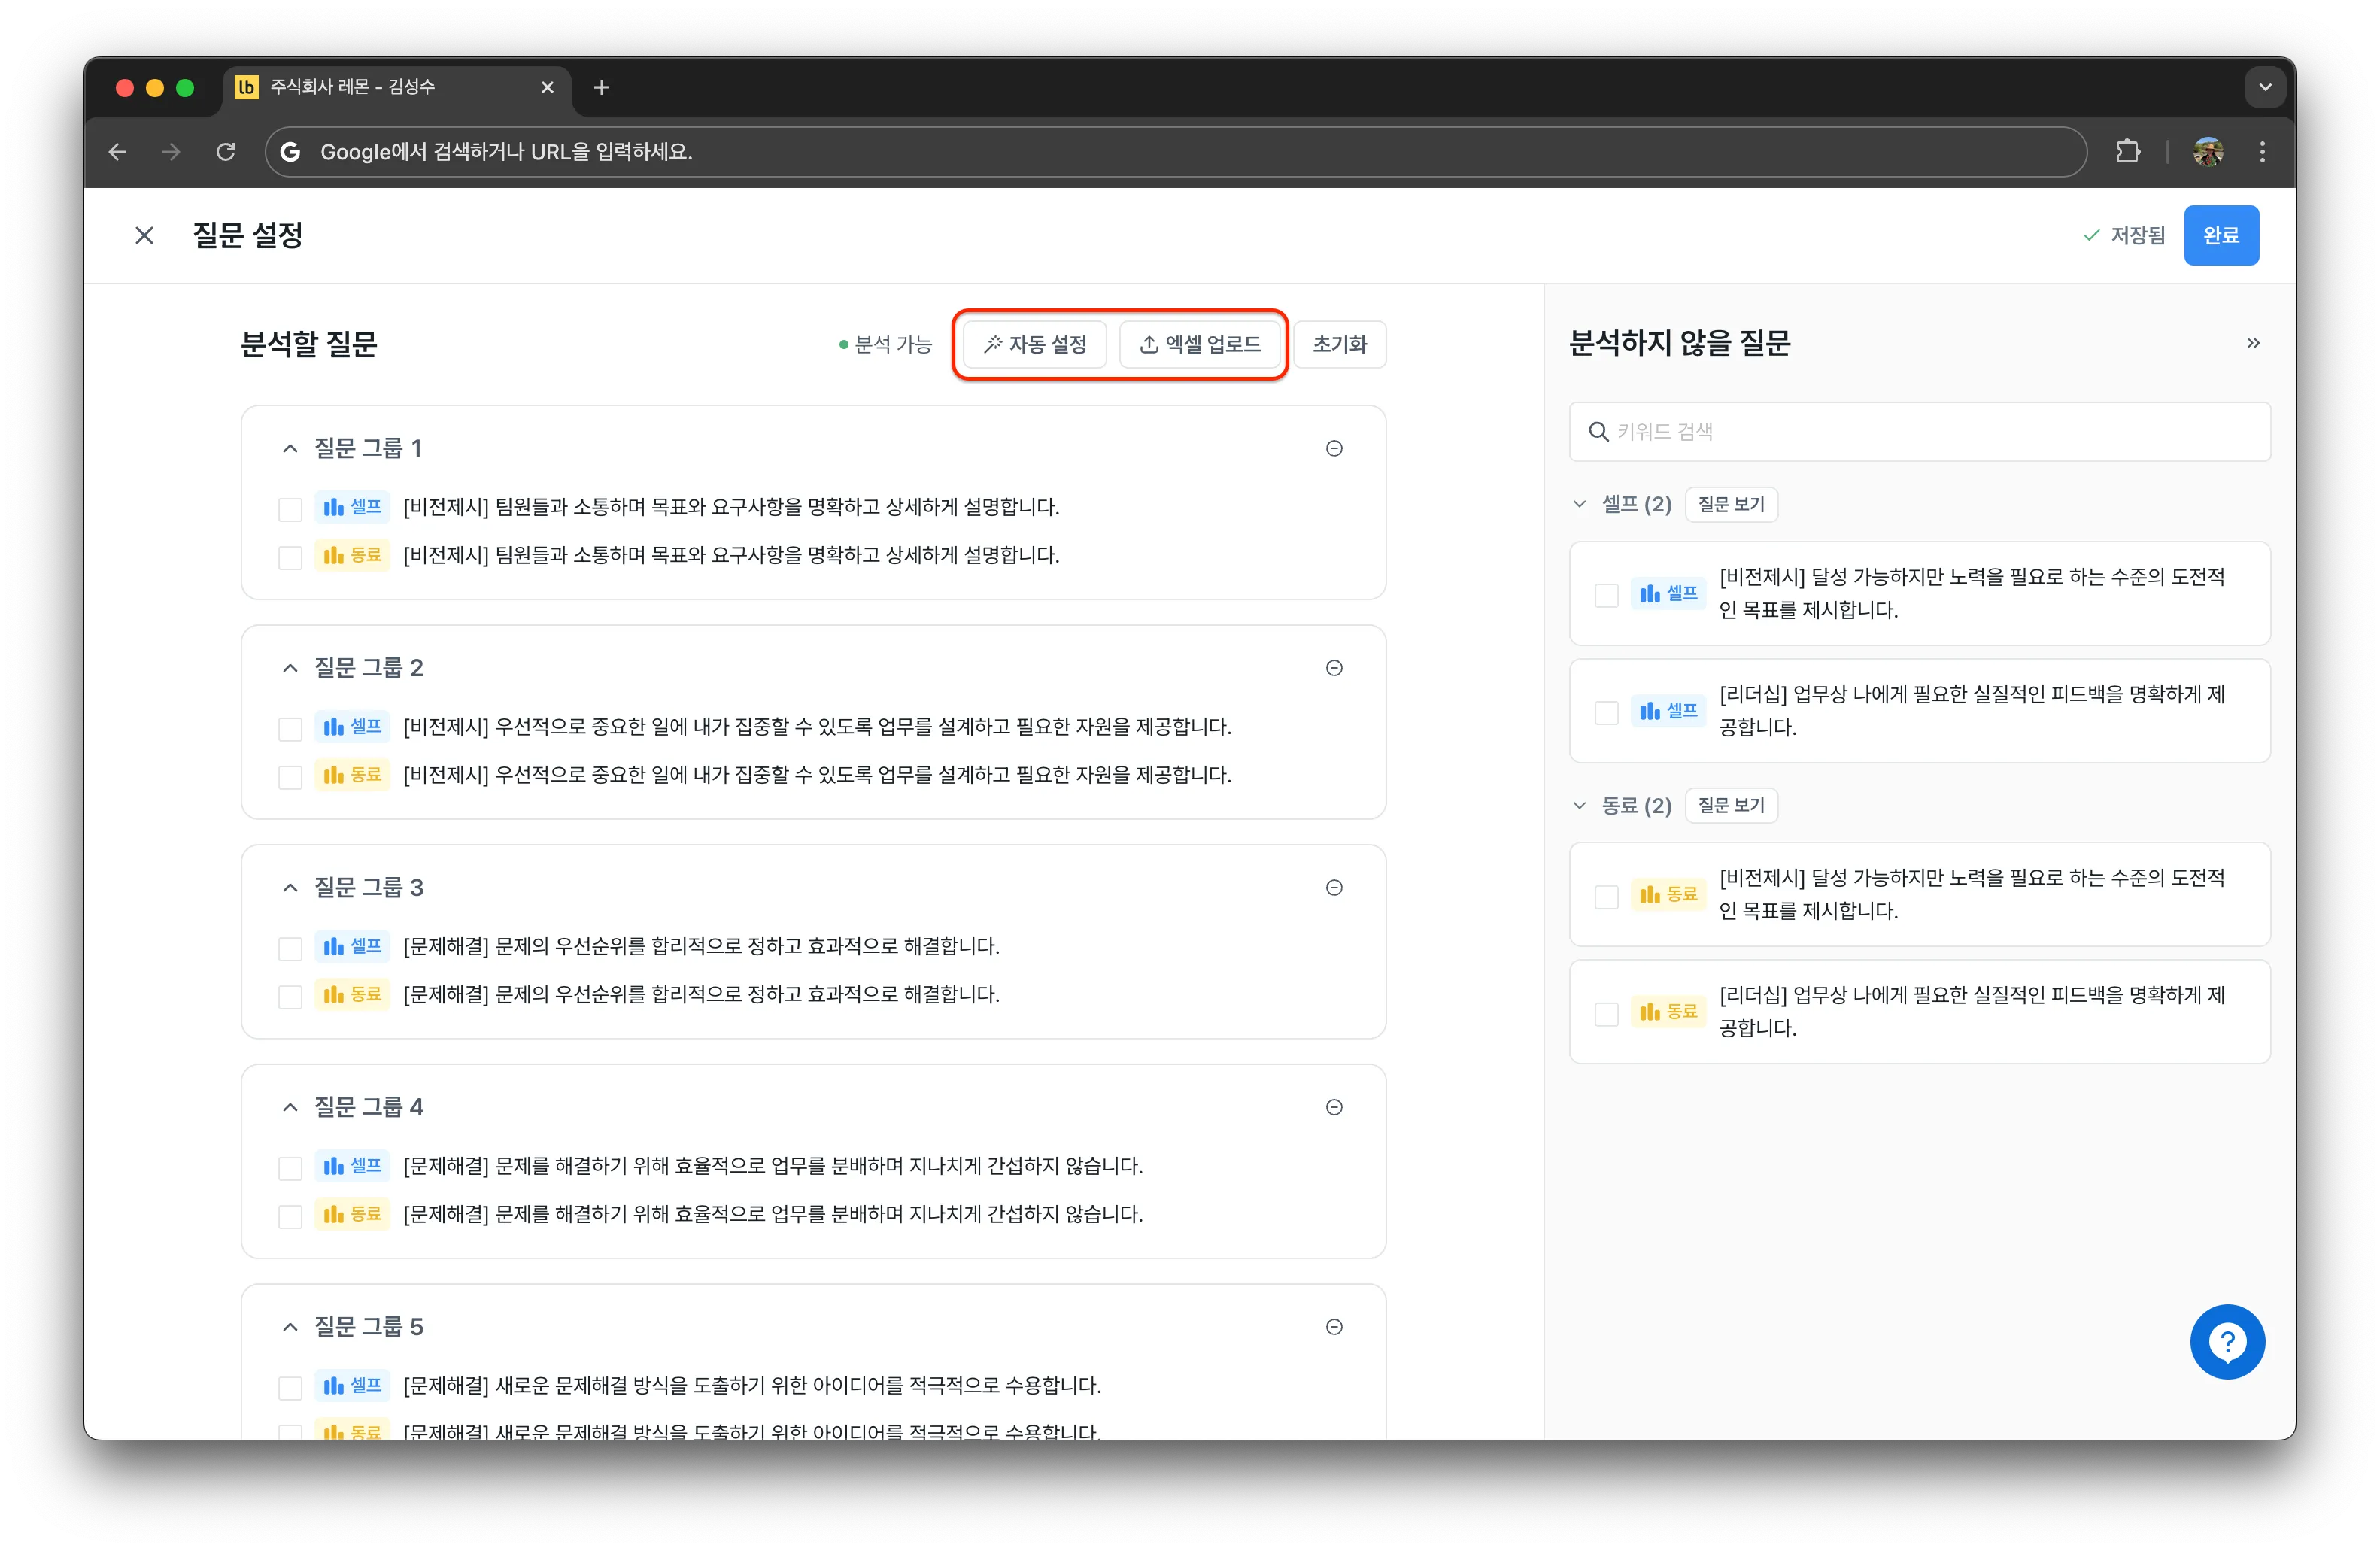Remove 질문 그룹 4 with minus icon

coord(1334,1108)
